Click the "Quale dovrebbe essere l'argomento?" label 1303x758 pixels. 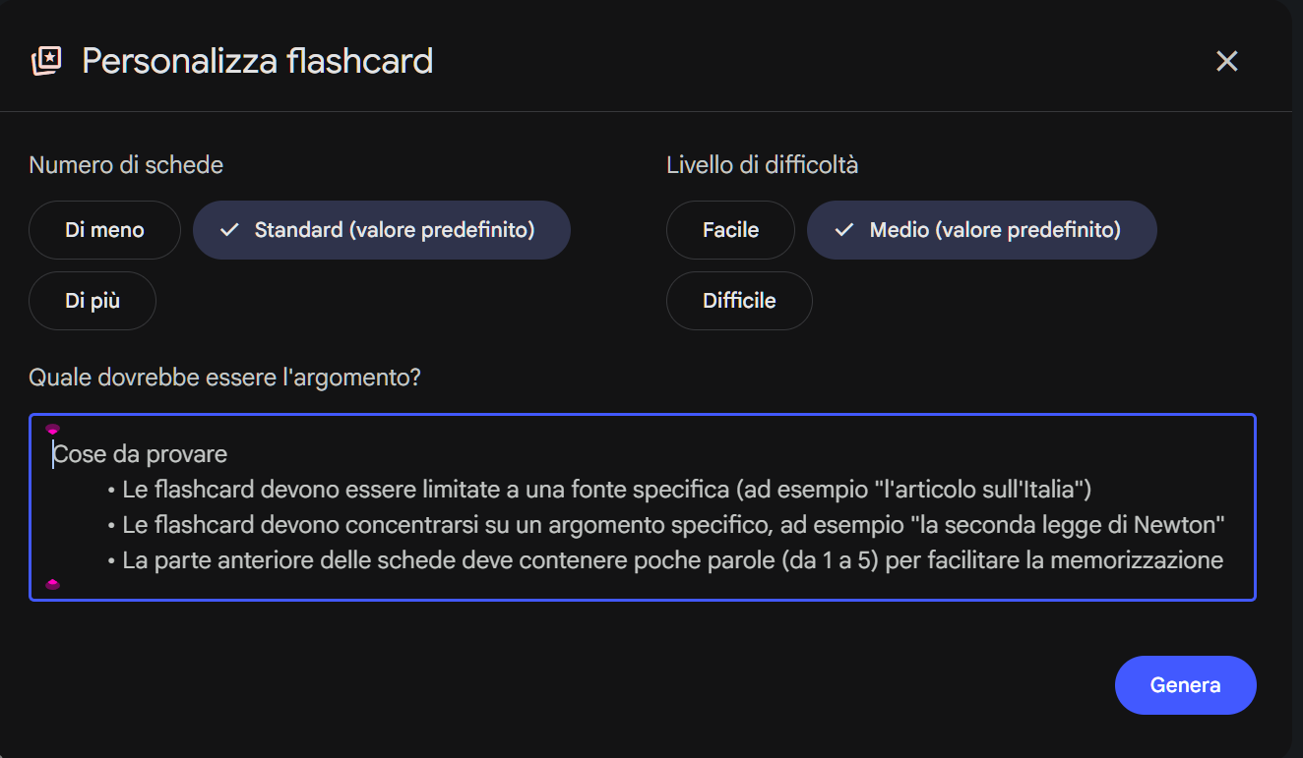pos(224,378)
